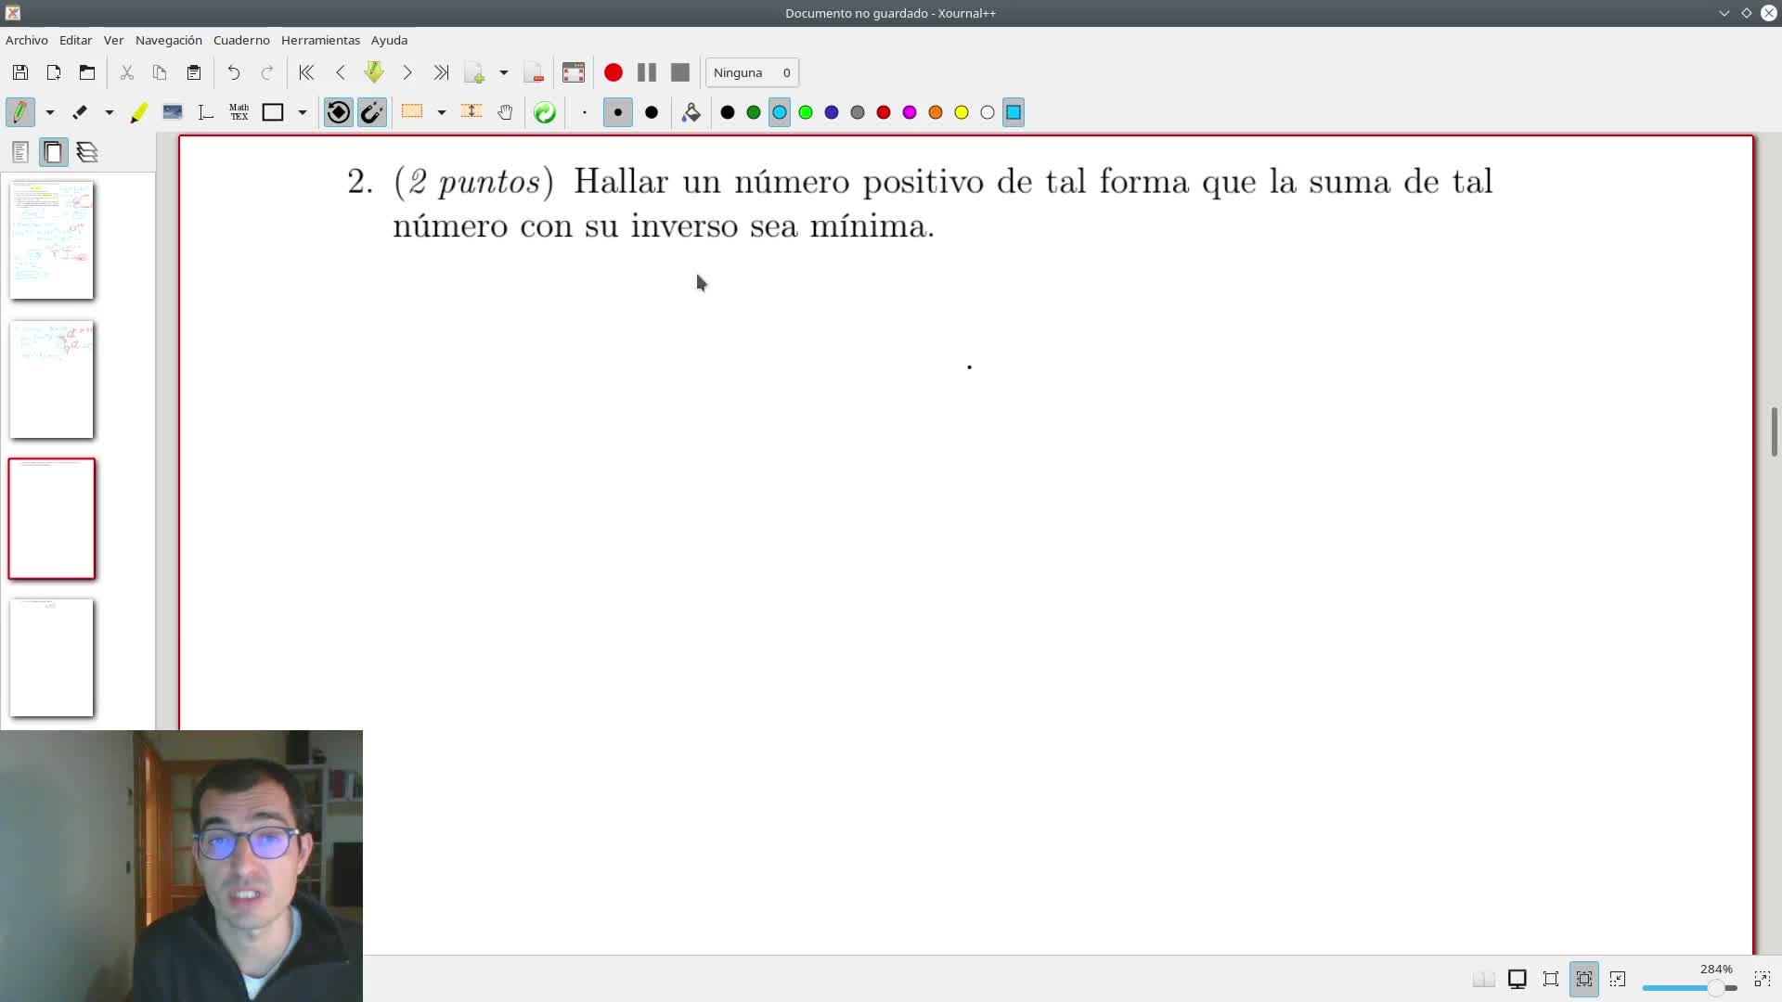Image resolution: width=1782 pixels, height=1002 pixels.
Task: Select the text tool icon
Action: click(206, 112)
